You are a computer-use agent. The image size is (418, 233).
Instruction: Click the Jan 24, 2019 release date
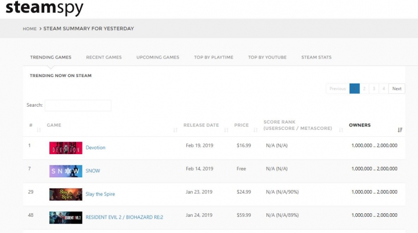point(199,215)
